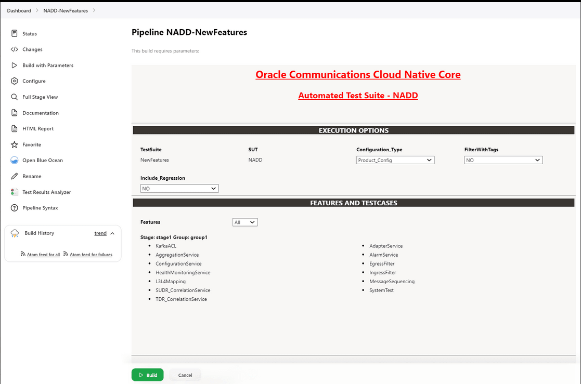Click the chevron after the NADD-NewFeatures breadcrumb
The width and height of the screenshot is (581, 384).
coord(94,10)
